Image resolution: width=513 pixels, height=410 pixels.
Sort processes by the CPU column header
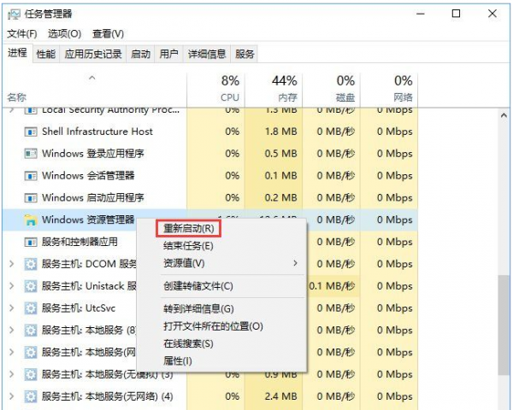point(230,89)
